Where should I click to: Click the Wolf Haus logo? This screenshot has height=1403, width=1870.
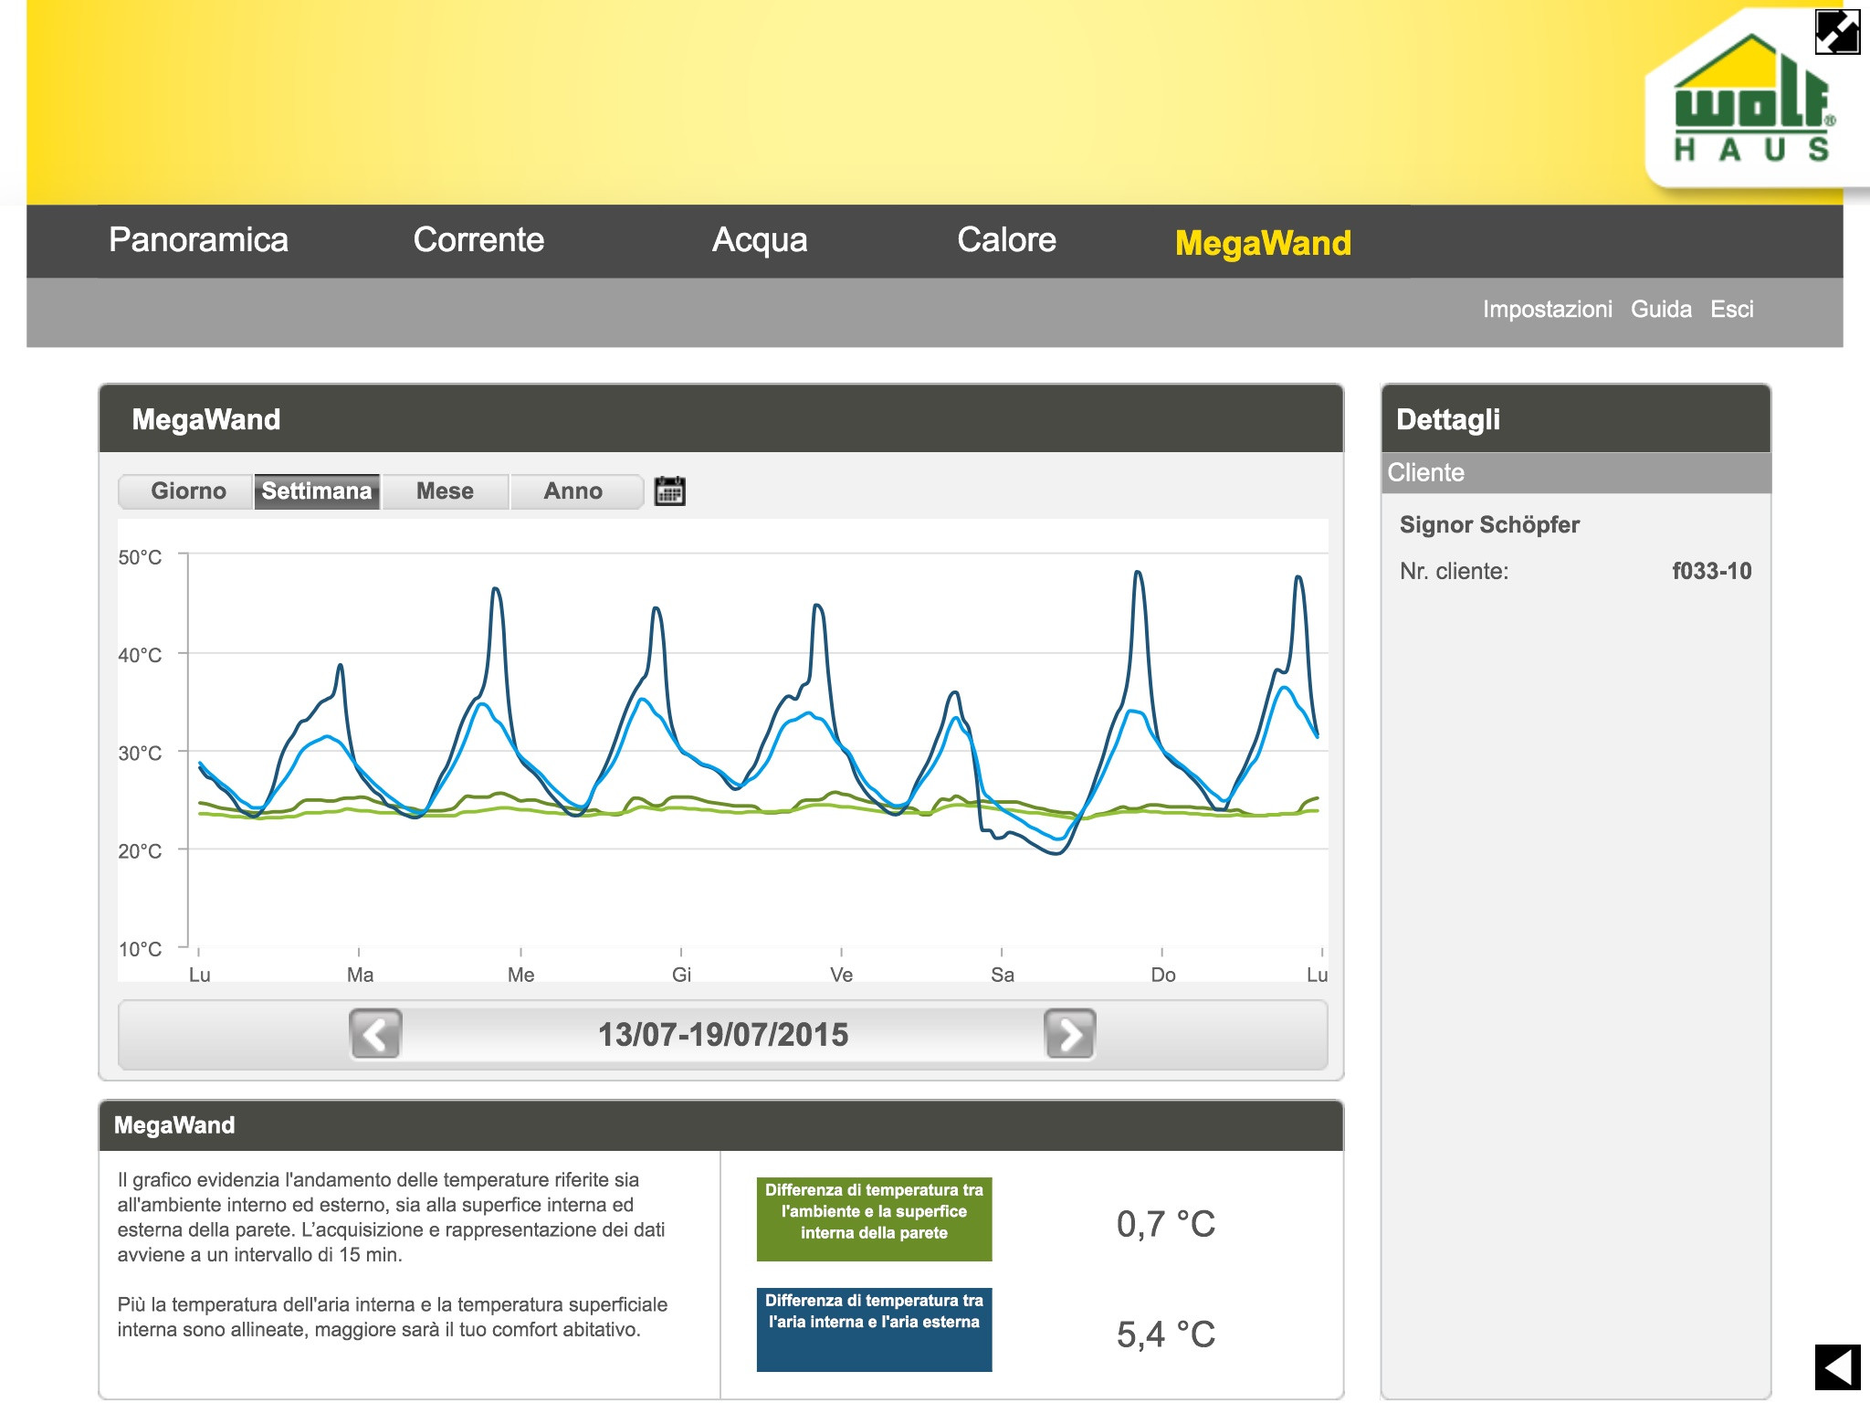point(1751,102)
